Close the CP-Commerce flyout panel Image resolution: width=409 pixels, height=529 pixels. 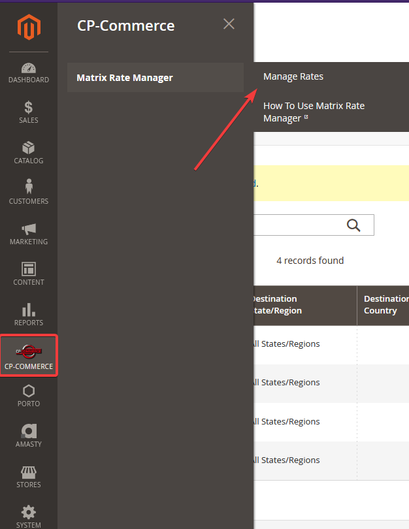229,24
